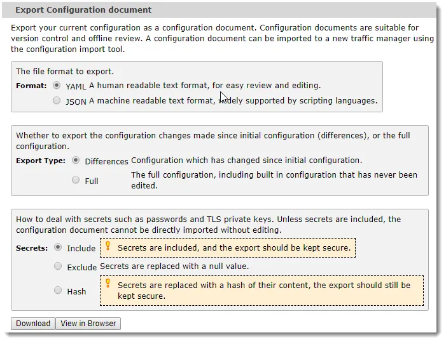Click the 'Exclude' label text
The height and width of the screenshot is (342, 446).
[82, 267]
